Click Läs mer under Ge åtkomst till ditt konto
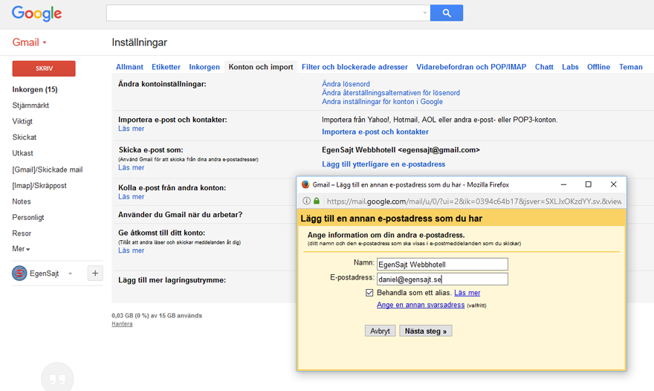The height and width of the screenshot is (391, 654). 131,251
